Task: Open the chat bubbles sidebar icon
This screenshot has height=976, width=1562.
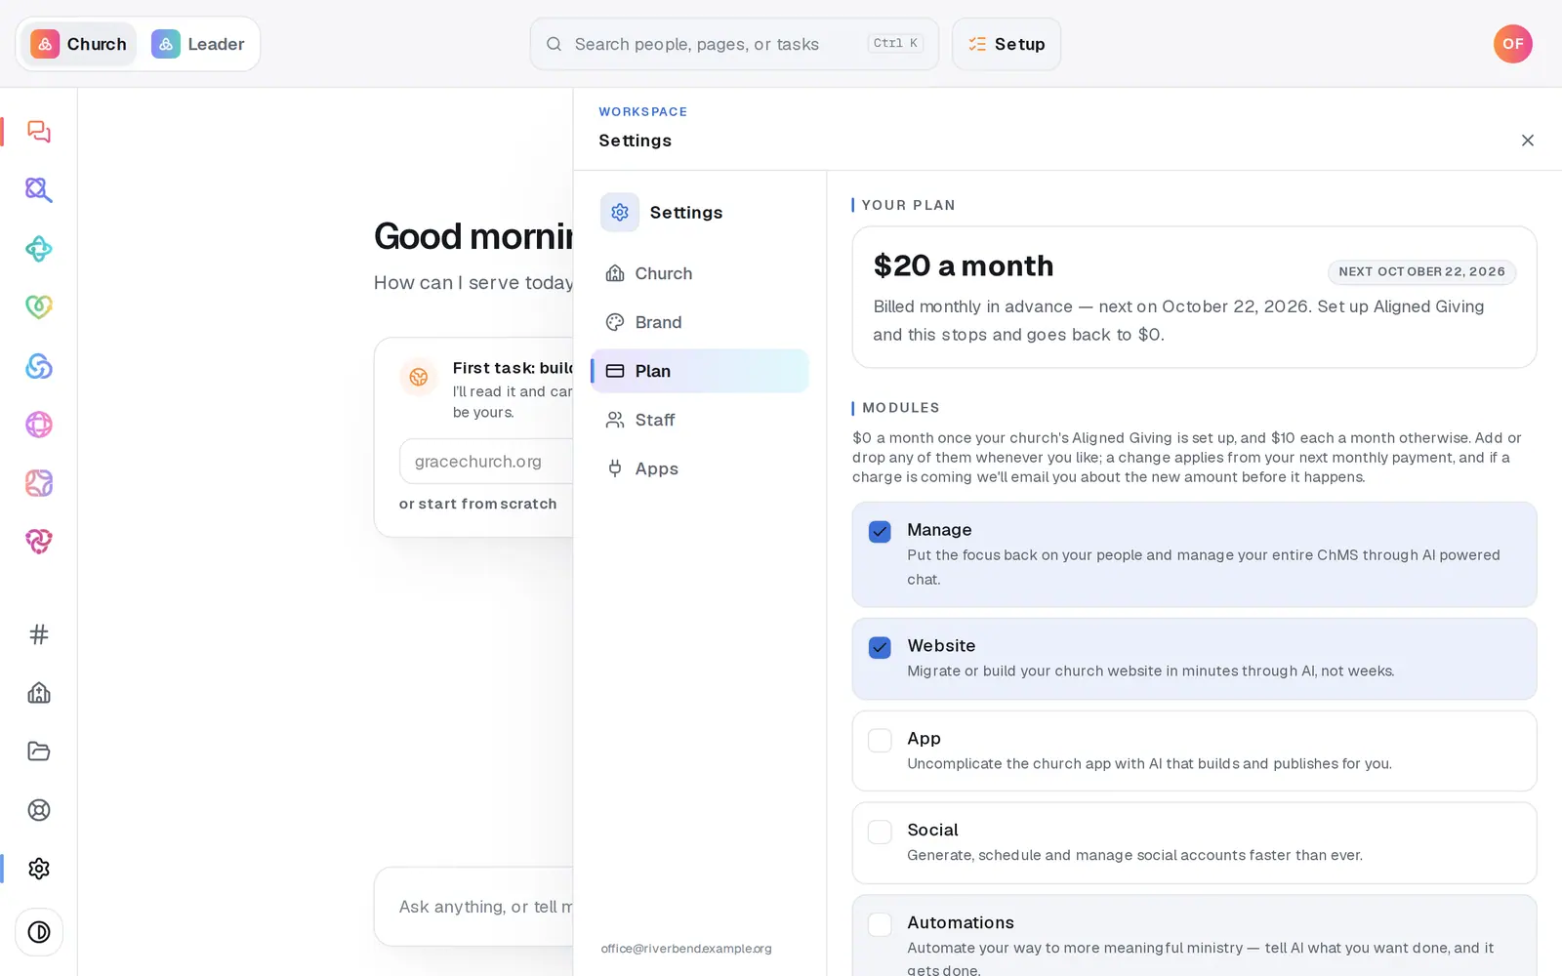Action: coord(39,132)
